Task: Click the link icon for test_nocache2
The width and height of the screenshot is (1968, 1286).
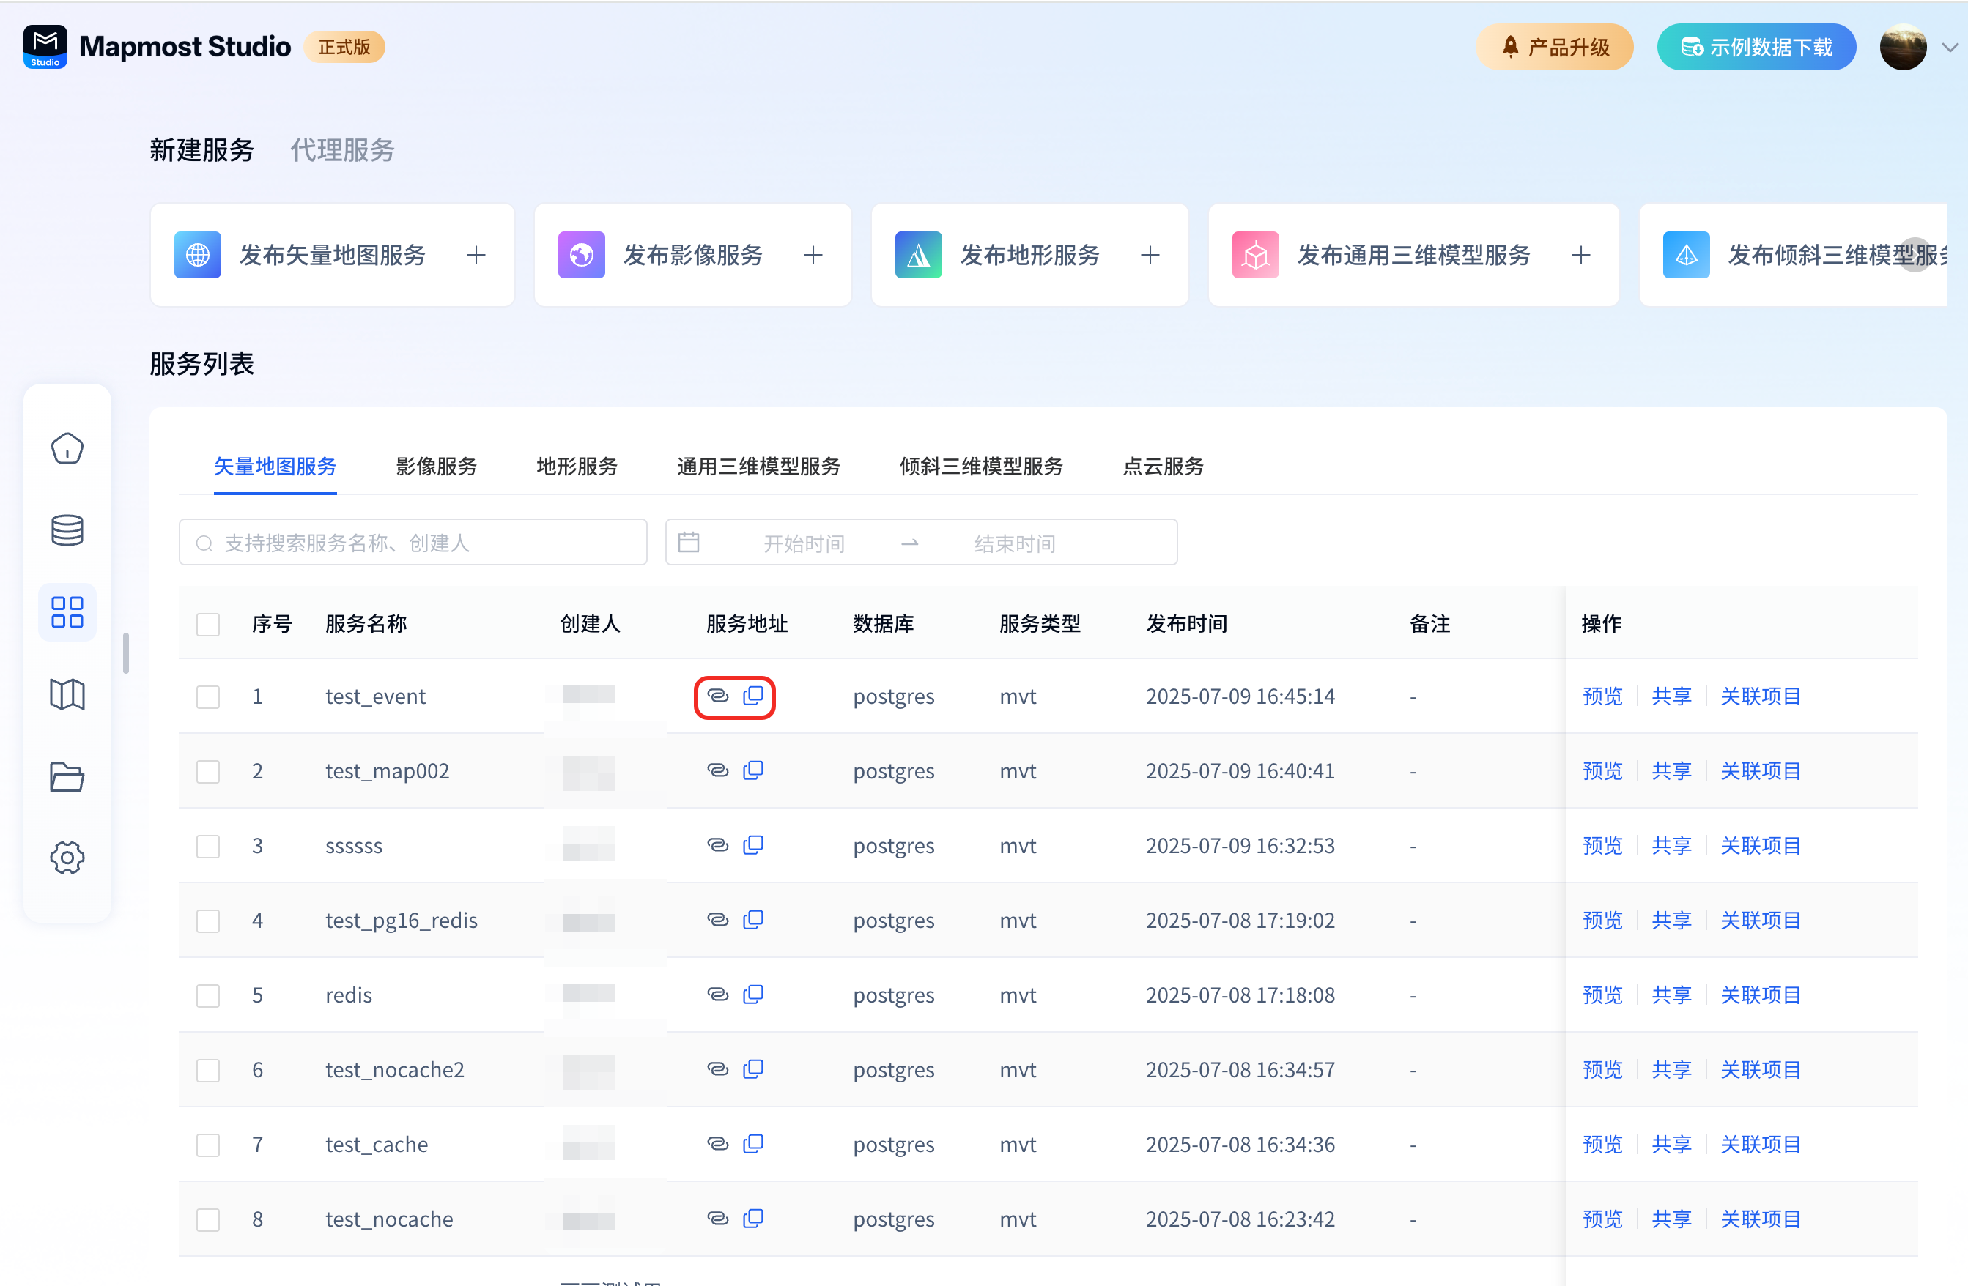Action: [718, 1068]
